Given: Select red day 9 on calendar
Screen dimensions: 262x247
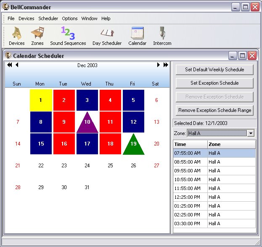Looking at the screenshot, I should point(64,122).
